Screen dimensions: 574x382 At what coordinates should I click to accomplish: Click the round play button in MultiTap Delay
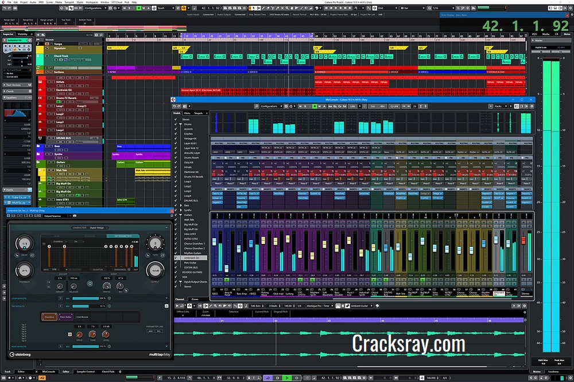click(90, 283)
